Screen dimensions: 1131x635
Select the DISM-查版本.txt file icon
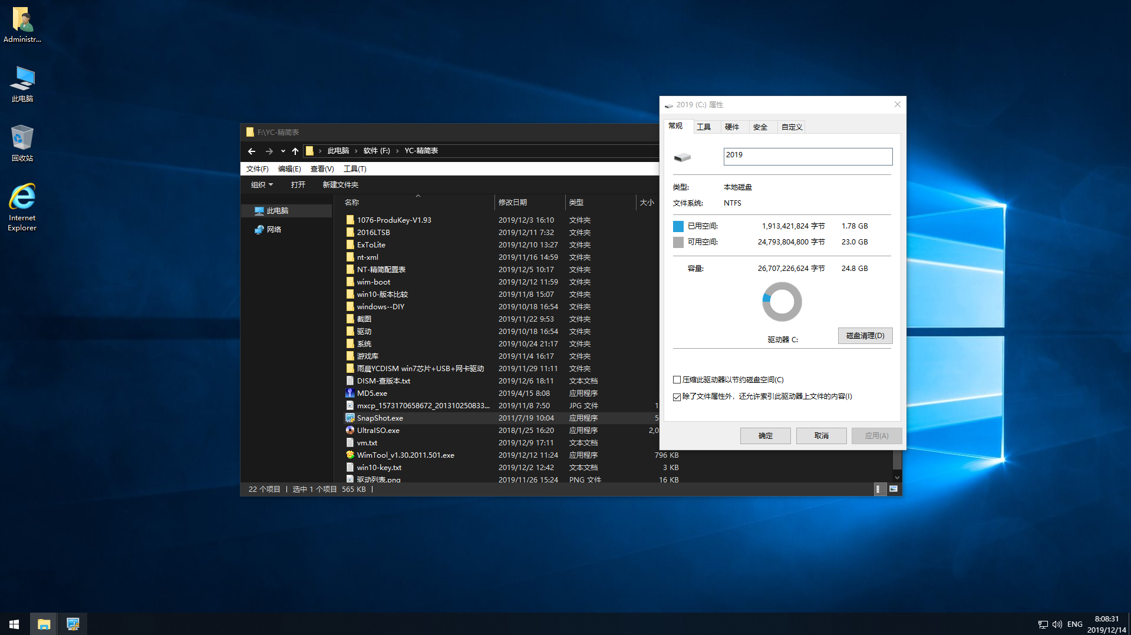(x=350, y=381)
